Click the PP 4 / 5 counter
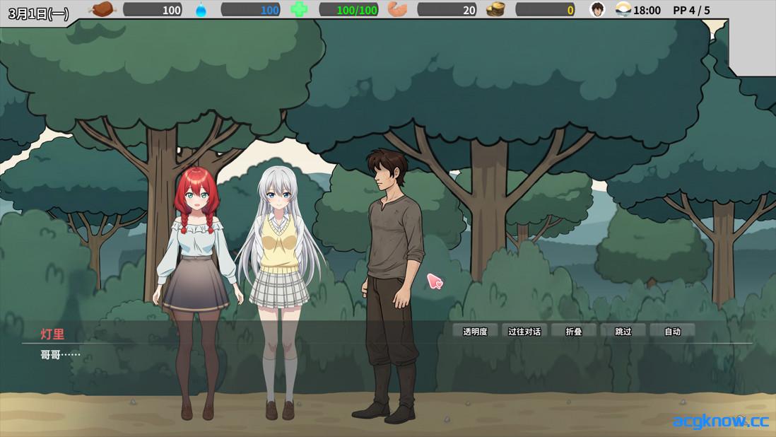776x437 pixels. tap(691, 10)
